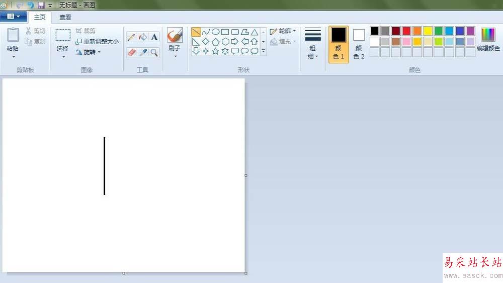Select the Fill with color bucket tool

[x=143, y=37]
